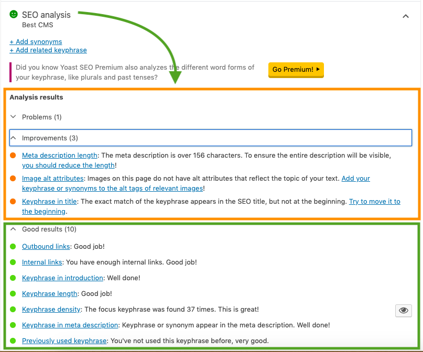Open the Keyphrase length link
The image size is (423, 352).
[50, 293]
